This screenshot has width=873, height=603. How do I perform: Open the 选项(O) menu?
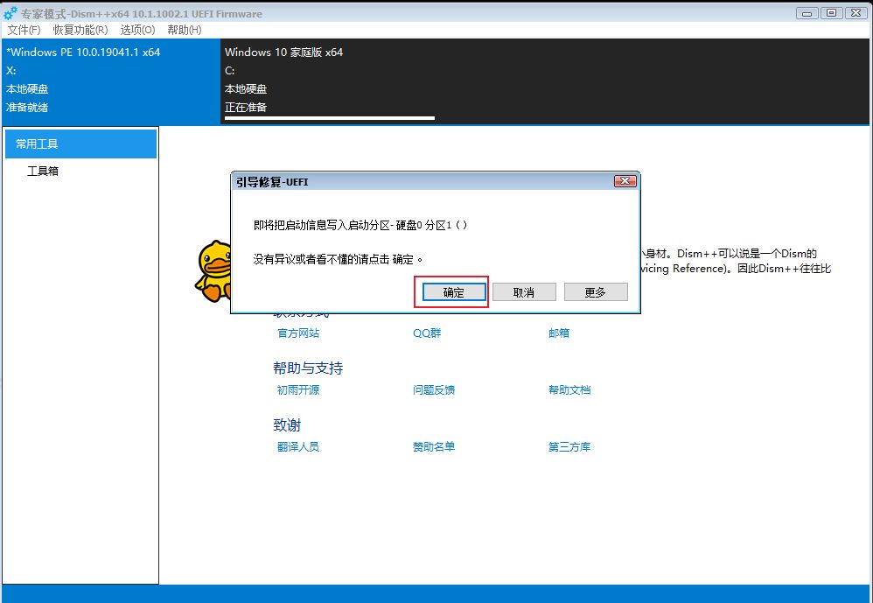pos(137,30)
